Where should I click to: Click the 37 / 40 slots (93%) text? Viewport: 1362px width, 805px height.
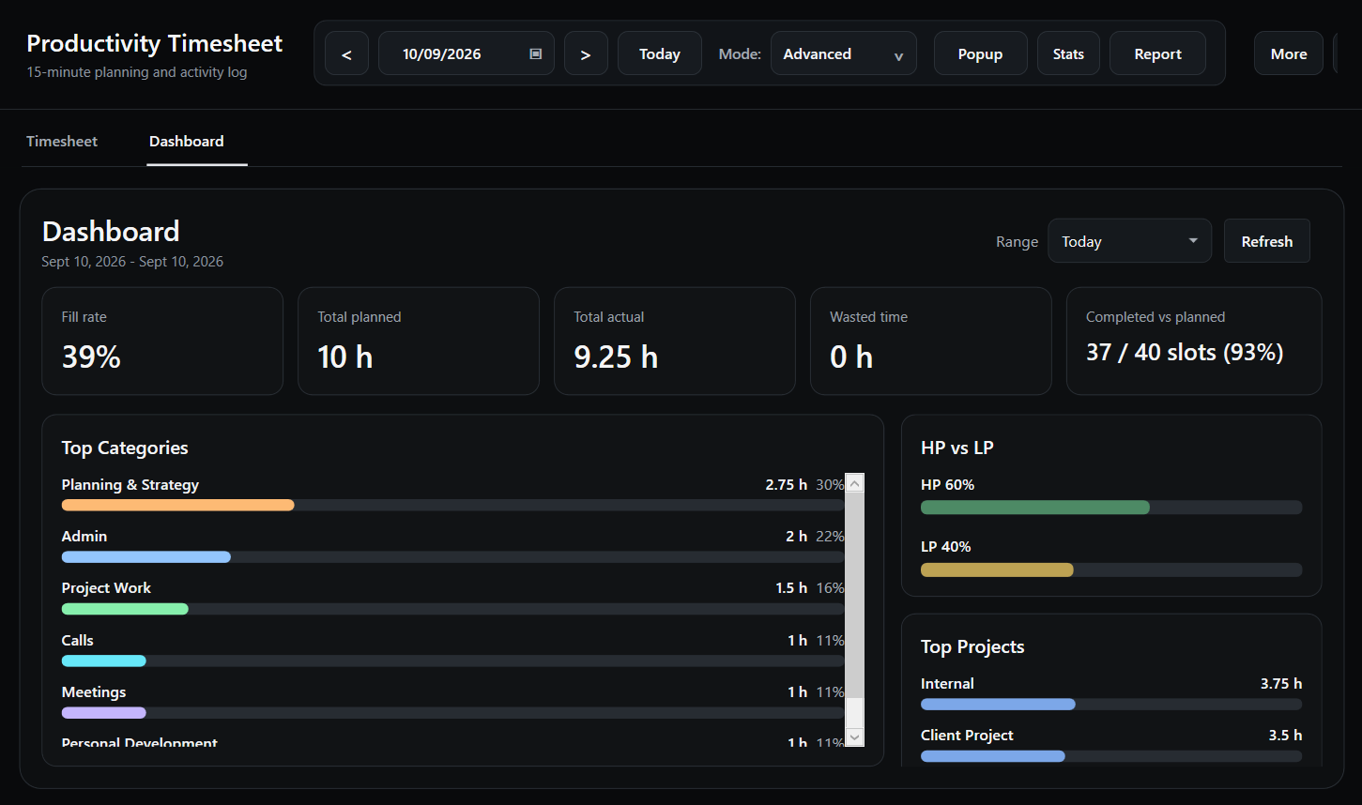click(1185, 352)
